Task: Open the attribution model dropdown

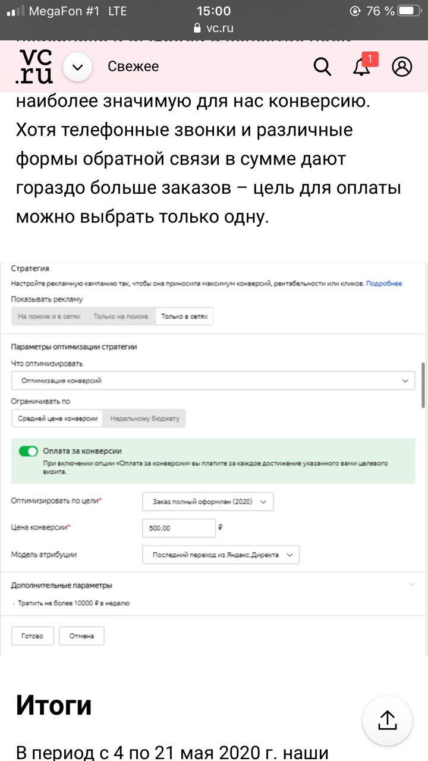Action: click(x=221, y=555)
